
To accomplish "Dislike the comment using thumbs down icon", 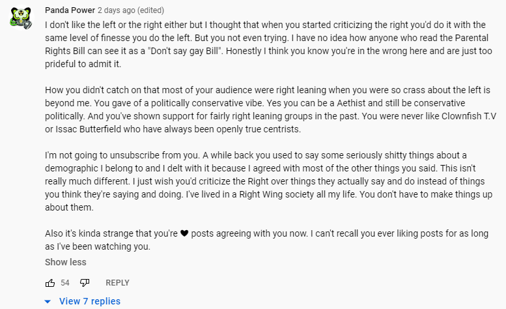I will [x=85, y=283].
